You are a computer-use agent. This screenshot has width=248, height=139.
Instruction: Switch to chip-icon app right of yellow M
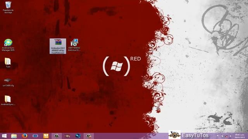tap(57, 136)
